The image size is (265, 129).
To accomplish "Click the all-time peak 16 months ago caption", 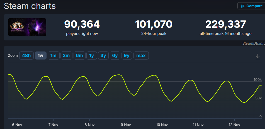I will [x=226, y=33].
